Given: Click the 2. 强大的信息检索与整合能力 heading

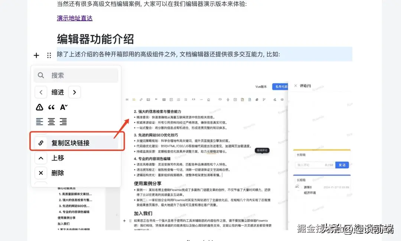Looking at the screenshot, I should click(157, 112).
